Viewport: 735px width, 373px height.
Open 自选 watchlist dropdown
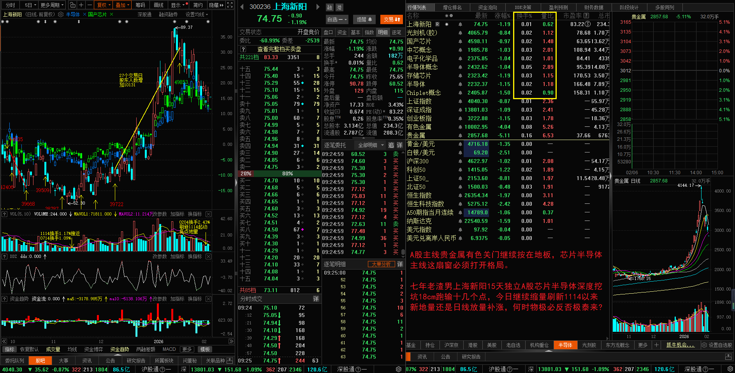click(x=337, y=19)
